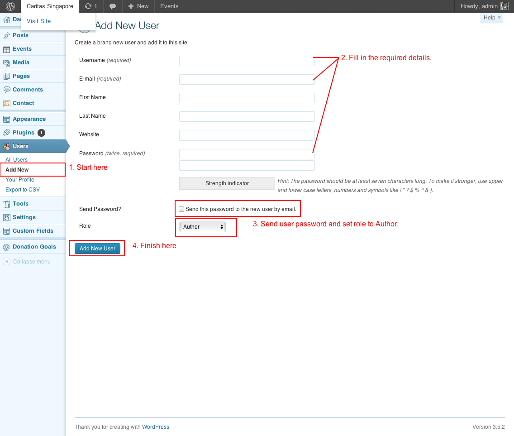Click the Custom Fields icon
The image size is (514, 436).
click(6, 231)
